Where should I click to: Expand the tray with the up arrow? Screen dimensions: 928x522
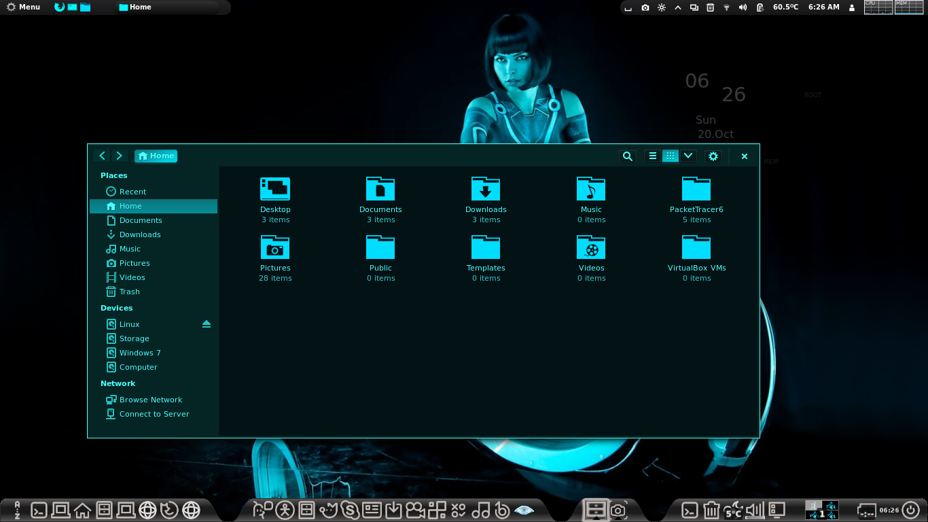678,7
